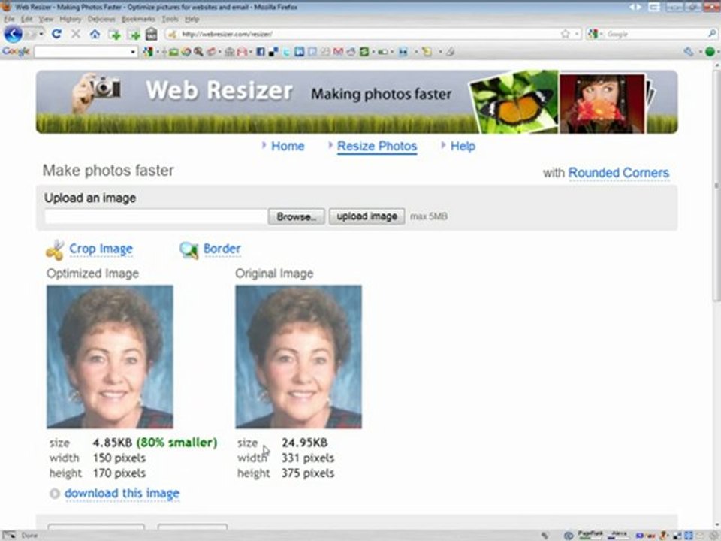Click the green circle icon in Google toolbar
The image size is (721, 541).
coord(710,52)
